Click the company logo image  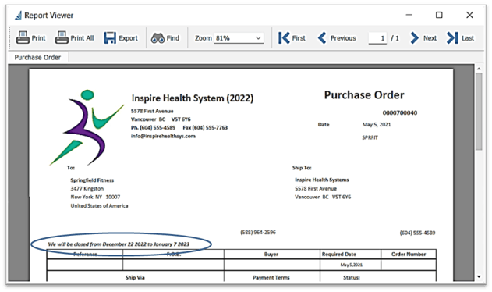(87, 127)
